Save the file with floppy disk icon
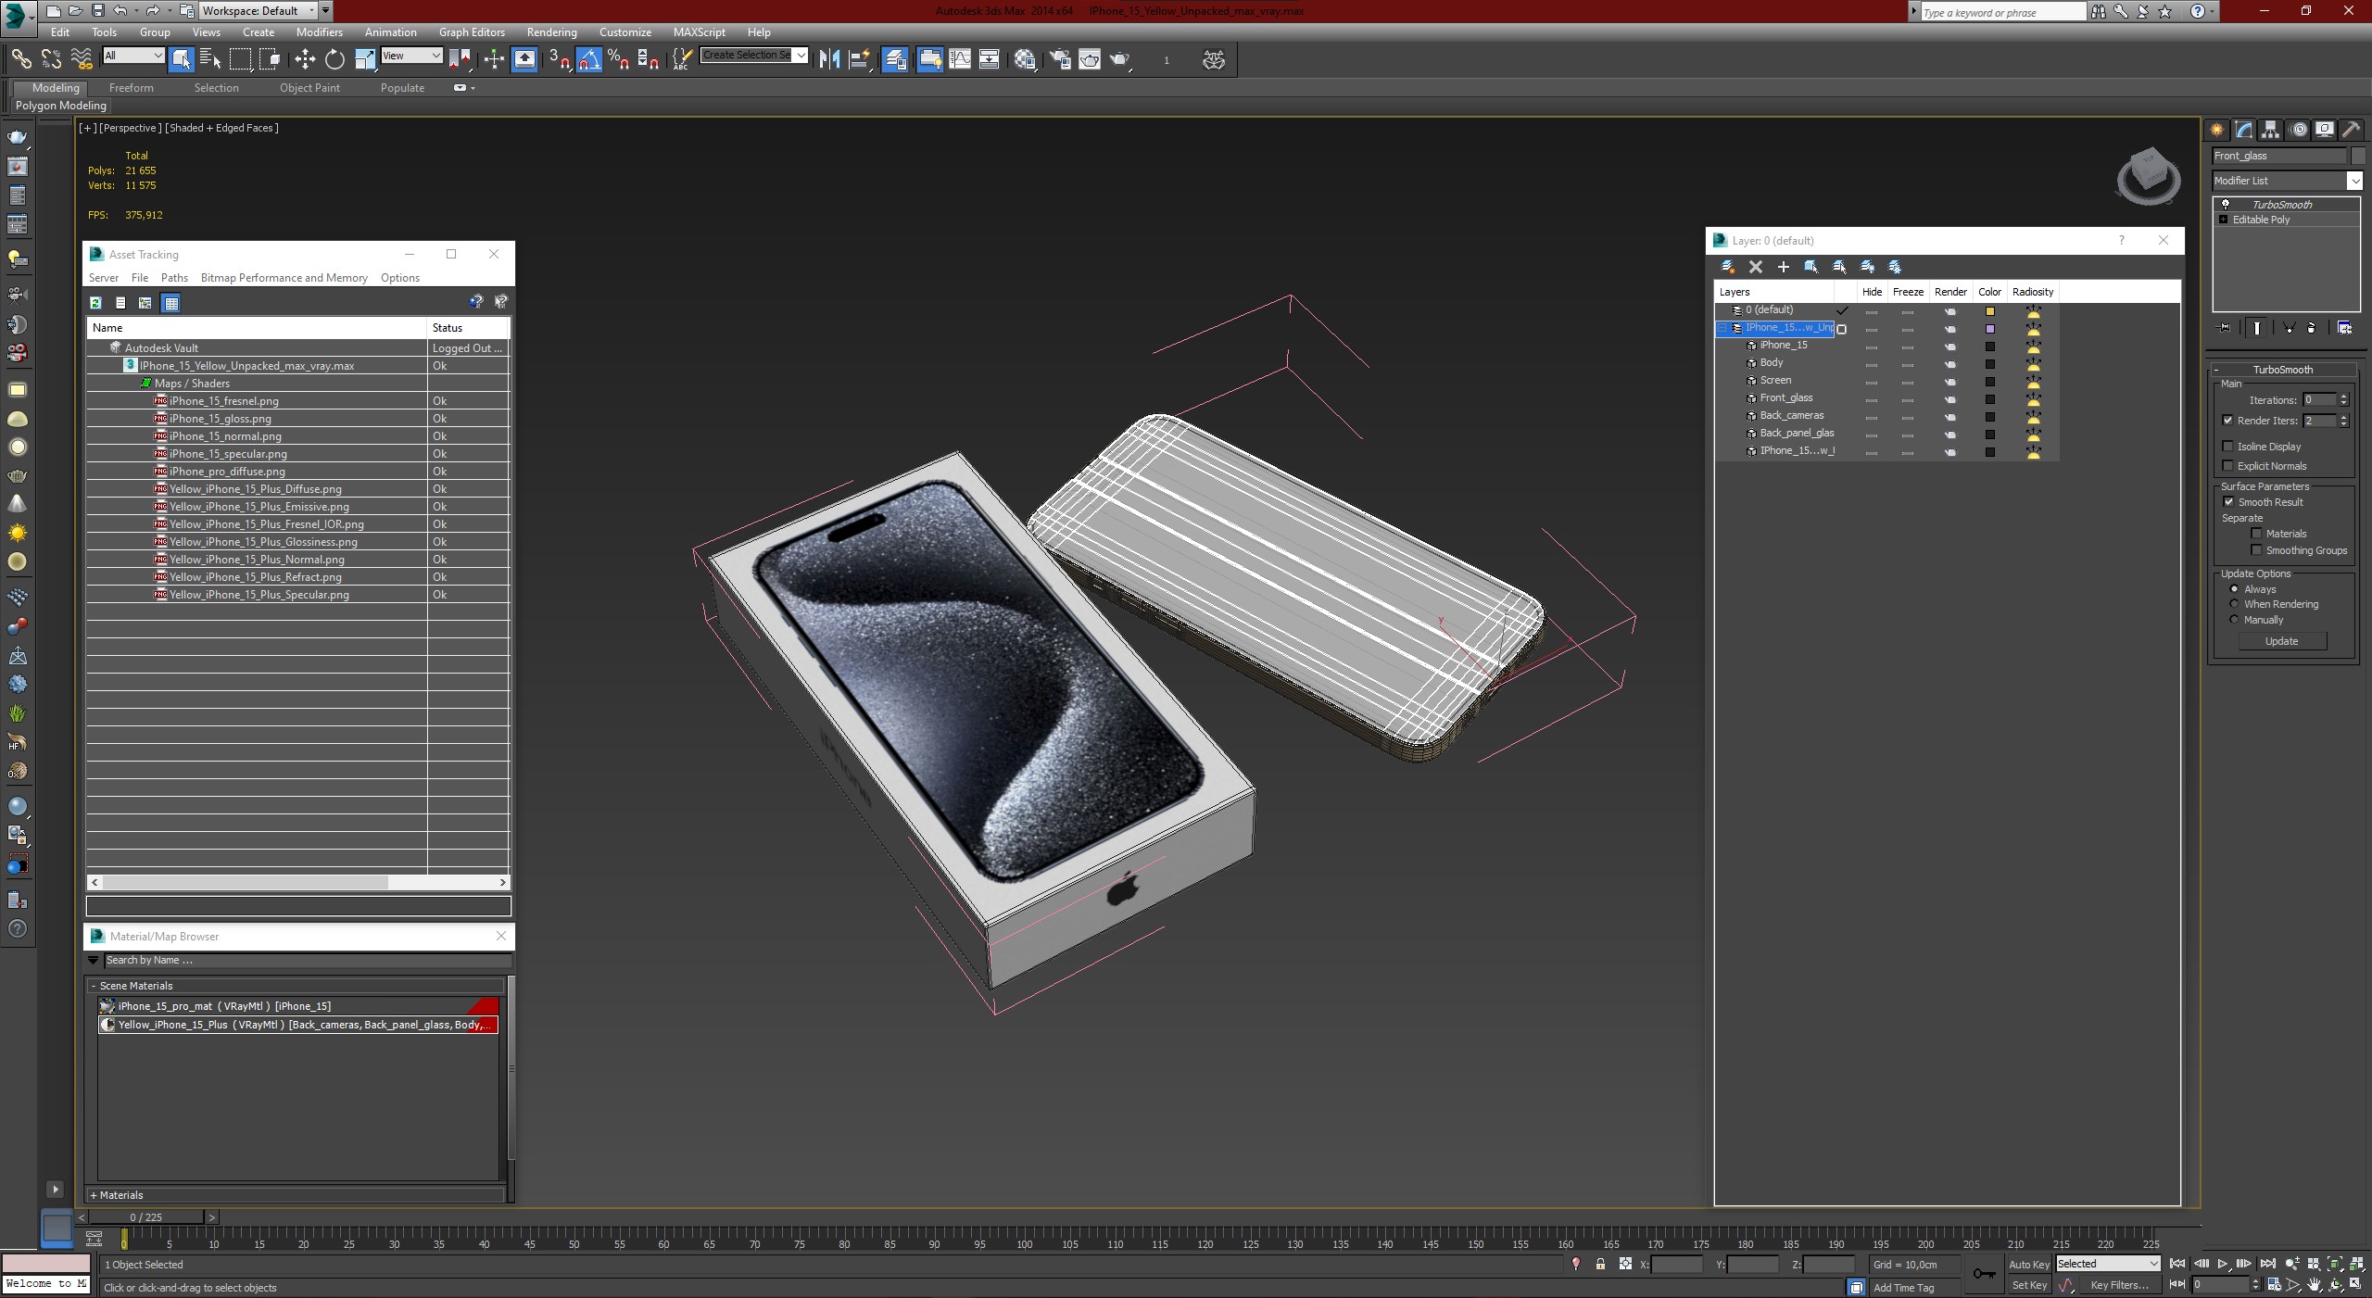 click(97, 10)
